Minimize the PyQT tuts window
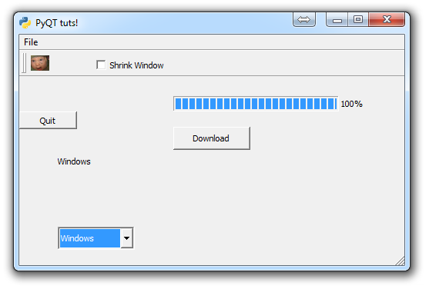Image resolution: width=429 pixels, height=289 pixels. (x=337, y=19)
